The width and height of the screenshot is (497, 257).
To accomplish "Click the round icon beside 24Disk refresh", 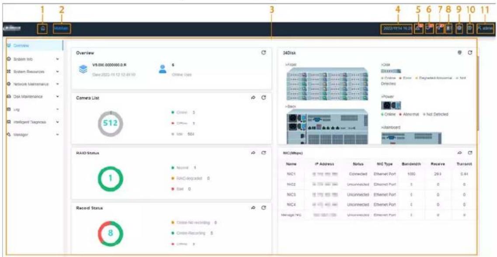I will [459, 53].
